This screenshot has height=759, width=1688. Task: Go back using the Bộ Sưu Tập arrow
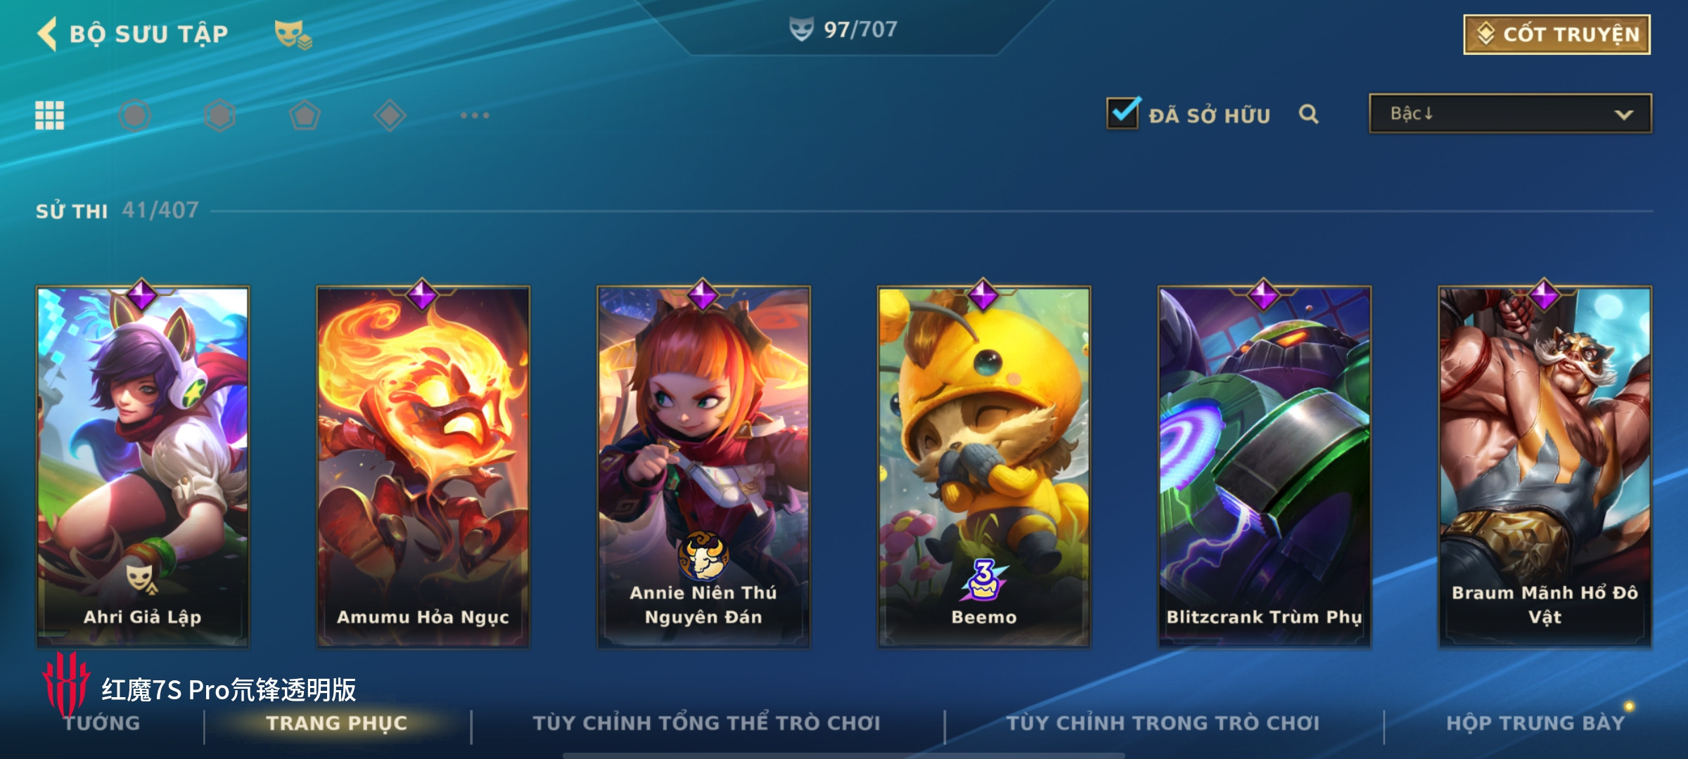(x=47, y=34)
